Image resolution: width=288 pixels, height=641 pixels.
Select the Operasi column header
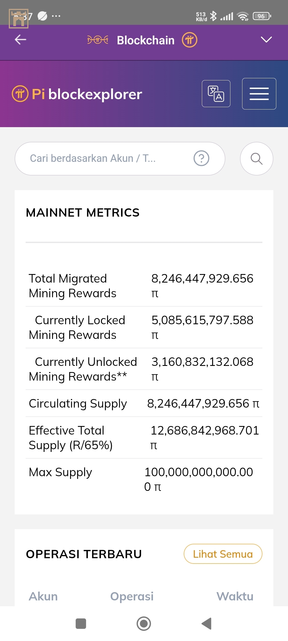132,596
